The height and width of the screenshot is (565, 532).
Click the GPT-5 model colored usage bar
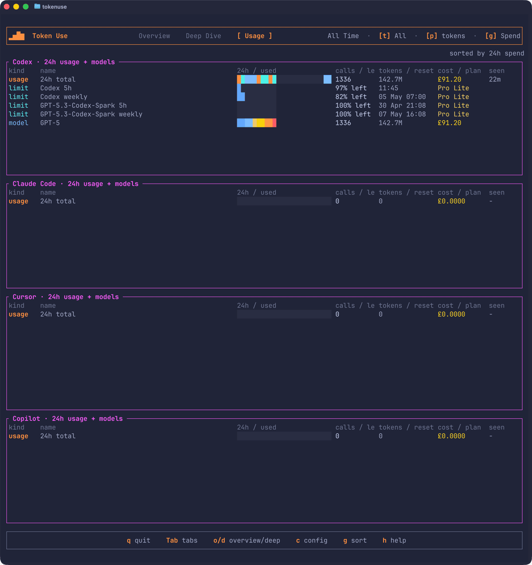tap(257, 123)
